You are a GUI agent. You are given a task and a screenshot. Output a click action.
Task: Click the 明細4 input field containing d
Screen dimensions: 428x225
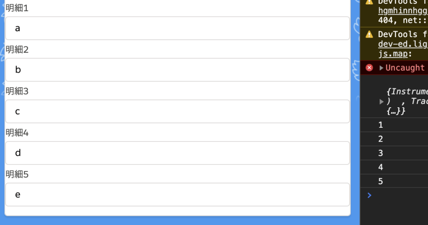pos(177,153)
